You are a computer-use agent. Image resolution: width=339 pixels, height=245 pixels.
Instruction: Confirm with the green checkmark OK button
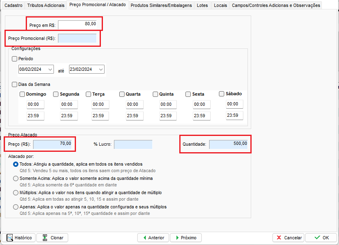[321, 238]
